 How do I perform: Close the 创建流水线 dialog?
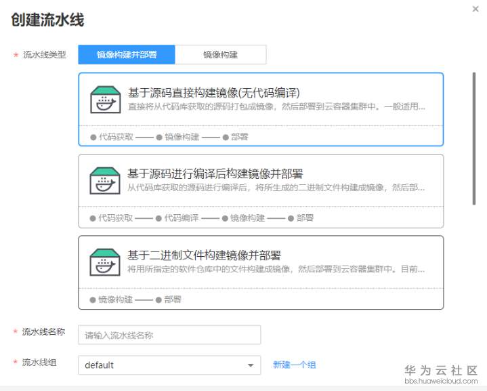(x=475, y=9)
